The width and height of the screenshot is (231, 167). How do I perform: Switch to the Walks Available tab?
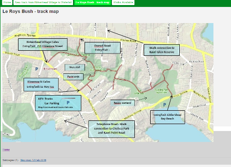click(x=123, y=2)
